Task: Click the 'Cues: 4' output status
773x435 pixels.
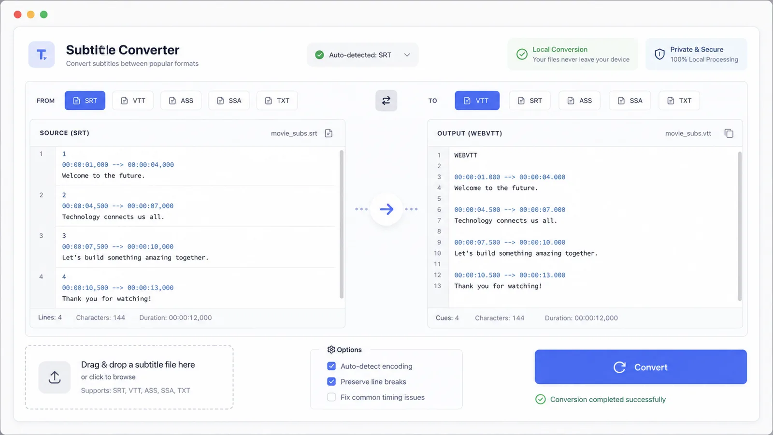Action: tap(447, 318)
